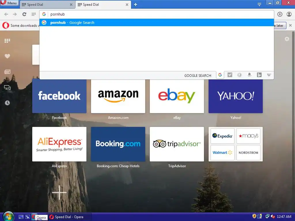Select the Google Search suggestion row

156,22
